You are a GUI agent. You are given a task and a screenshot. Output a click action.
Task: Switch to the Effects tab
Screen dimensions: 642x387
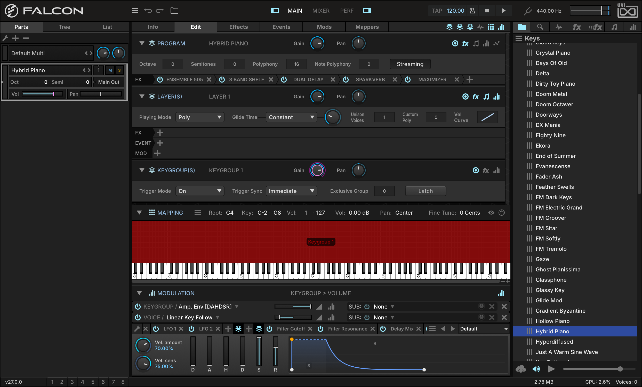[x=238, y=27]
